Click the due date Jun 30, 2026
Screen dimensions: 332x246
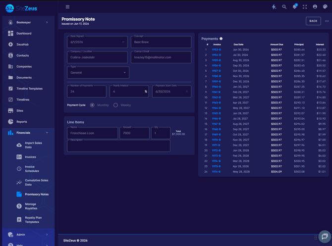(241, 49)
